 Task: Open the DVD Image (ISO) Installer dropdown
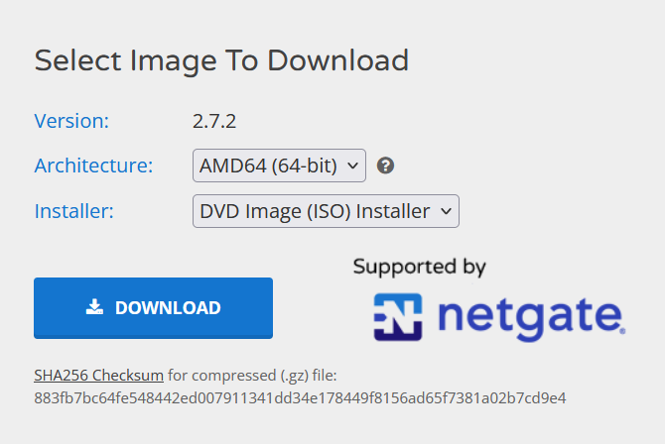[326, 211]
